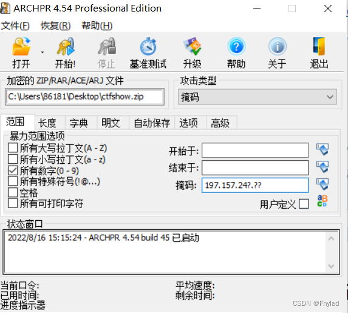Click the 掩码 field with 197.157.24?.??
348x313 pixels.
(255, 185)
